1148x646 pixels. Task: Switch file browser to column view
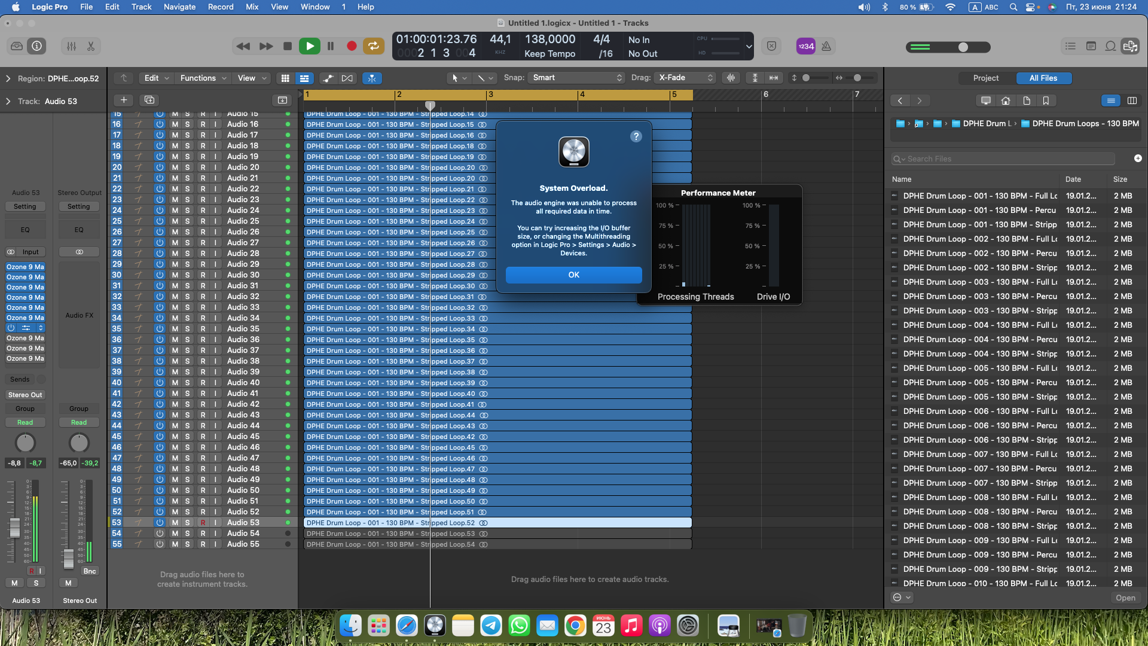[x=1132, y=100]
